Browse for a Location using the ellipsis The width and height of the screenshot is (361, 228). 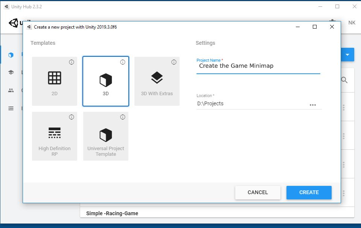tap(313, 105)
